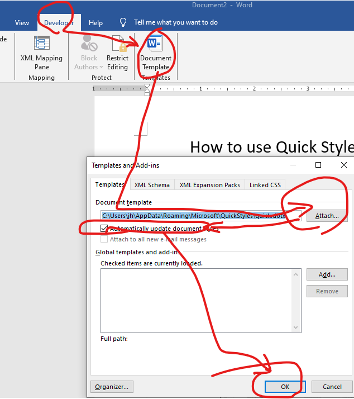Click Cancel in Templates dialog
This screenshot has height=399, width=354.
click(332, 387)
